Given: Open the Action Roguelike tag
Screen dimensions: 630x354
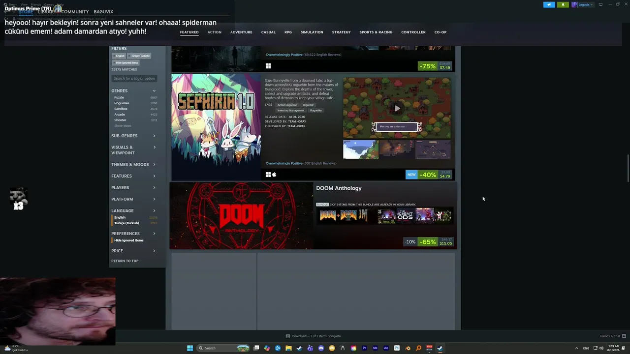Looking at the screenshot, I should click(287, 105).
